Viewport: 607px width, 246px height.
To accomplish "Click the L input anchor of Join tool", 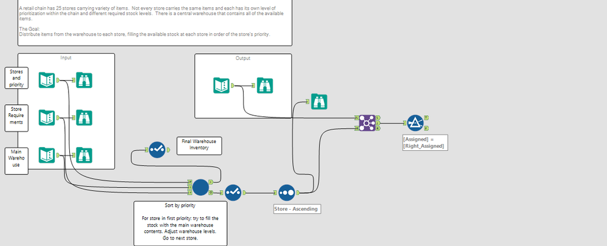I will (357, 118).
